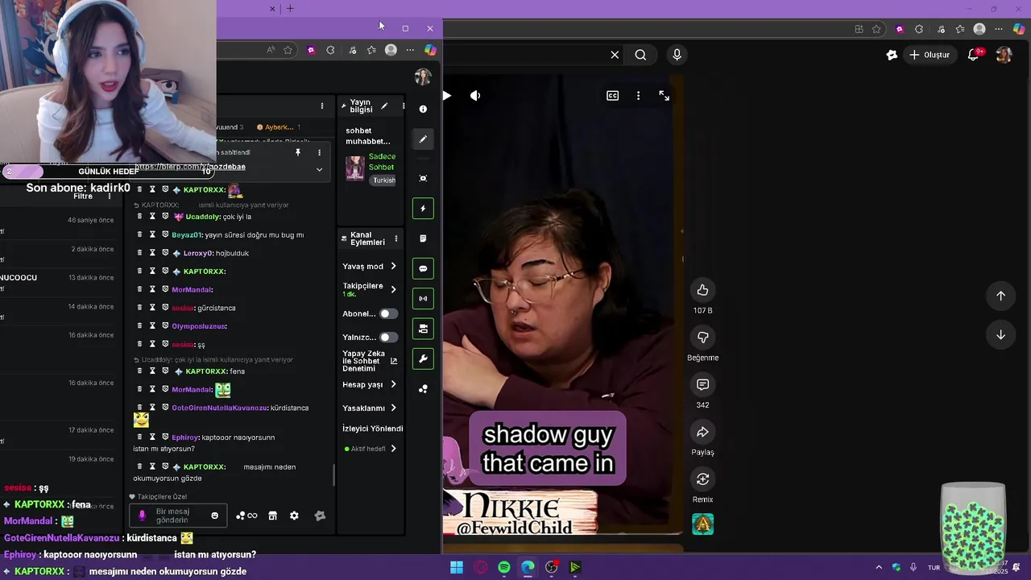The image size is (1031, 580).
Task: Like the YouTube Short with thumbs up
Action: 702,290
